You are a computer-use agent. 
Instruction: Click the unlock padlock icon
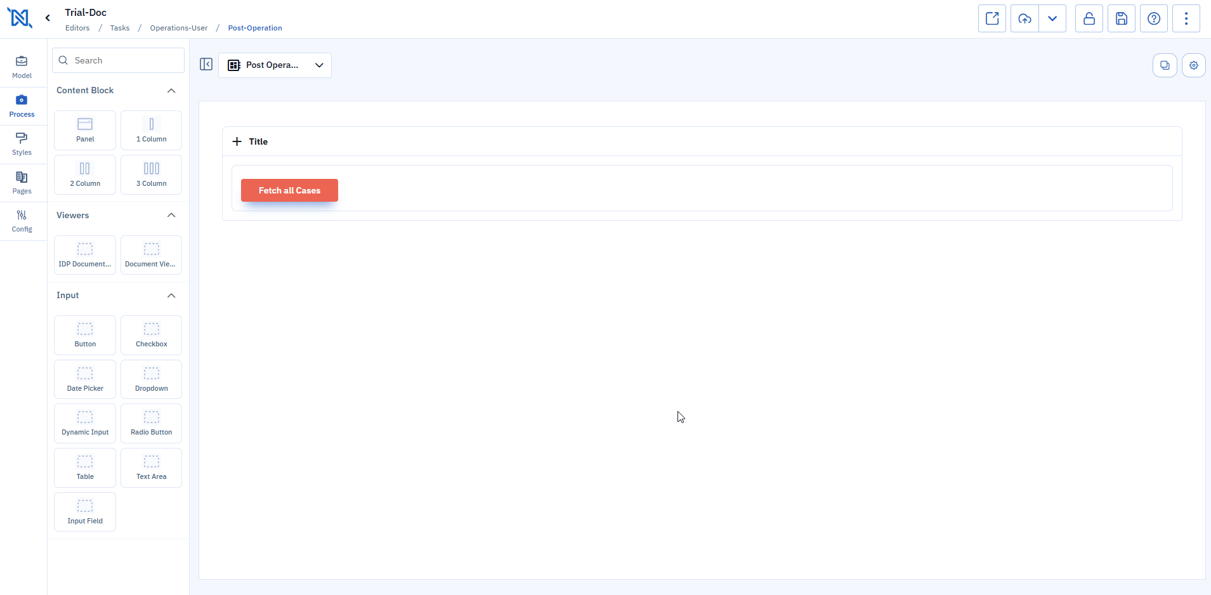coord(1089,18)
